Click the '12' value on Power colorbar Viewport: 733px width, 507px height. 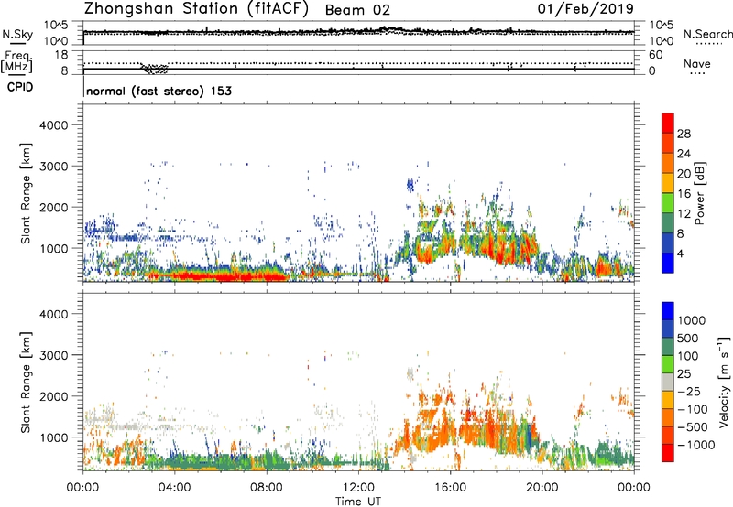click(684, 214)
